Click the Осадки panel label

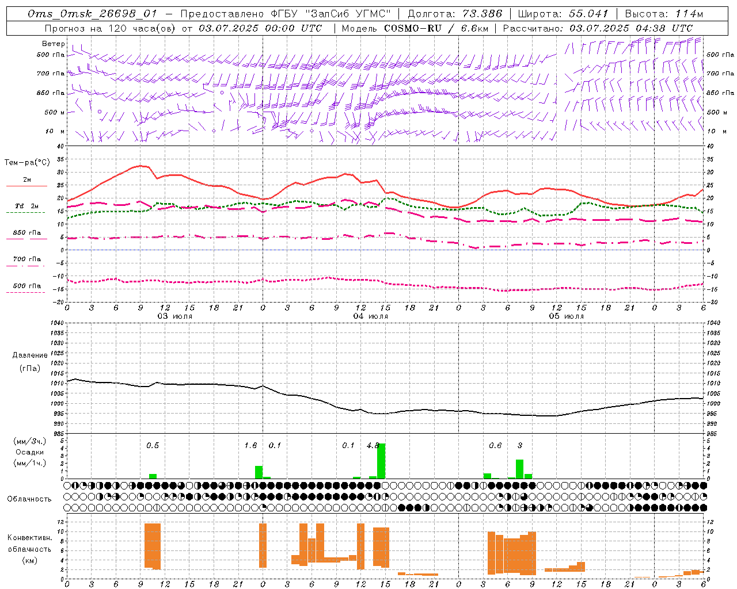[x=30, y=452]
